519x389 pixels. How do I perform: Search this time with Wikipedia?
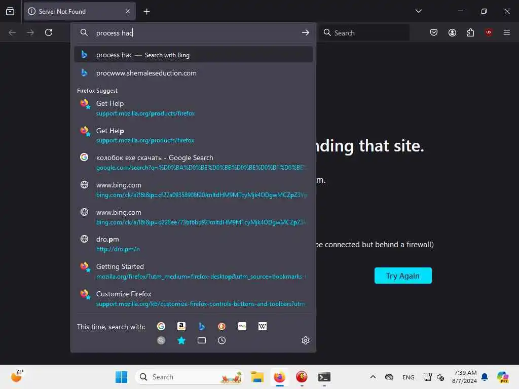263,326
